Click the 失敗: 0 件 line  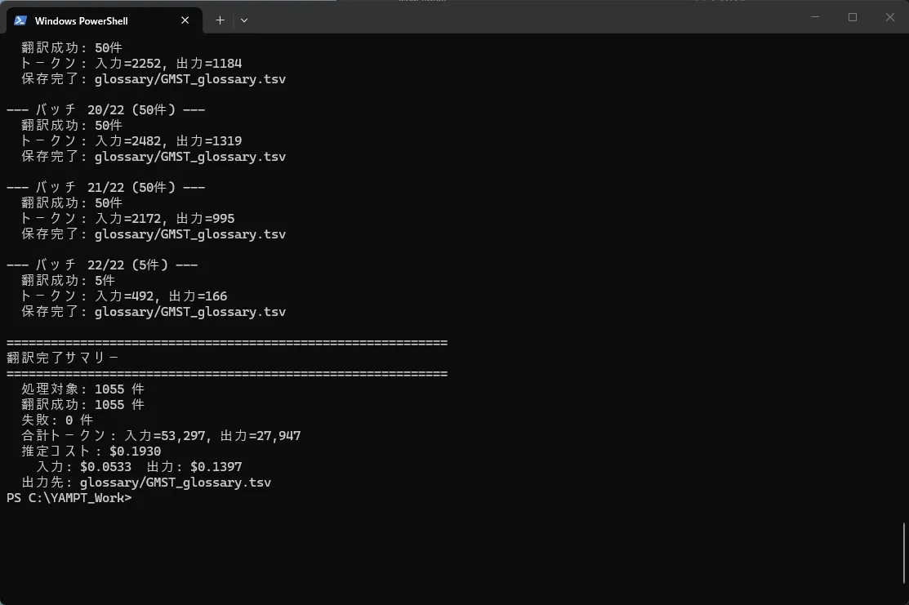point(57,420)
